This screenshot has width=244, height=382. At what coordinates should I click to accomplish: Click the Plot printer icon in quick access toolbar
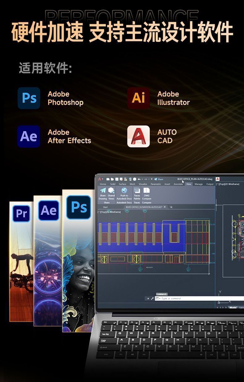click(135, 179)
